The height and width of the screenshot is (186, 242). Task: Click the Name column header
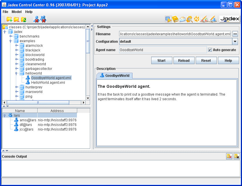[x=20, y=111]
